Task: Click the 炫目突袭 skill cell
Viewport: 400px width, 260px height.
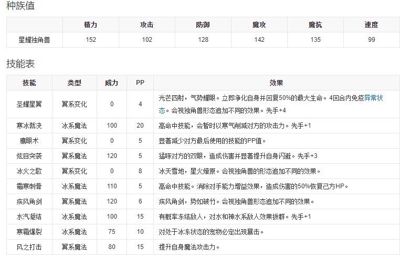Action: [x=29, y=156]
